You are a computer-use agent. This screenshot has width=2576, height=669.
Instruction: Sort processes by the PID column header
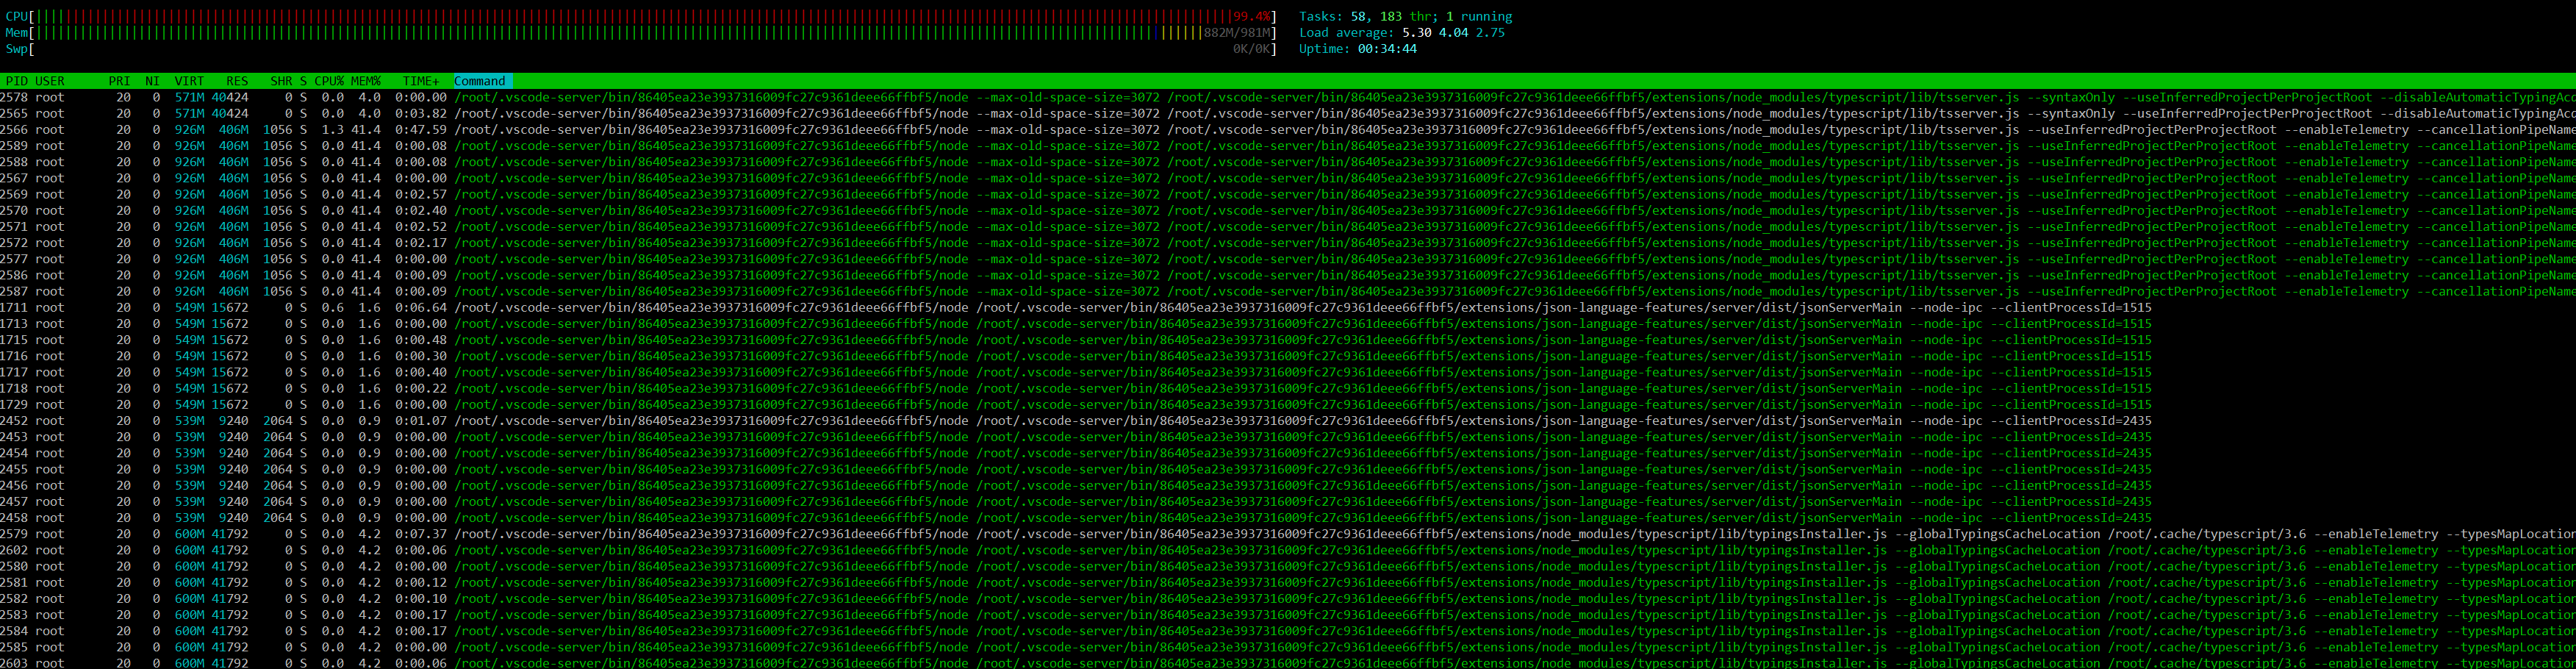pyautogui.click(x=17, y=81)
